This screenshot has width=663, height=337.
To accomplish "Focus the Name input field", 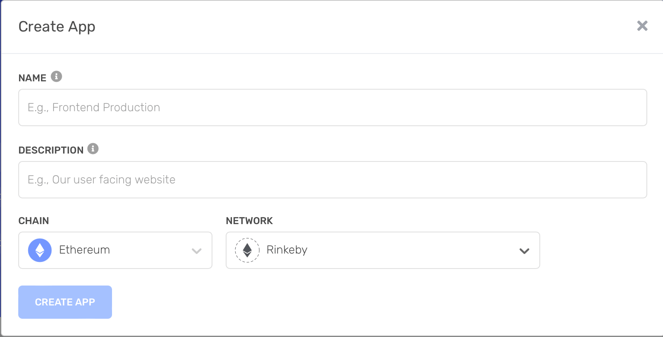I will pyautogui.click(x=333, y=107).
